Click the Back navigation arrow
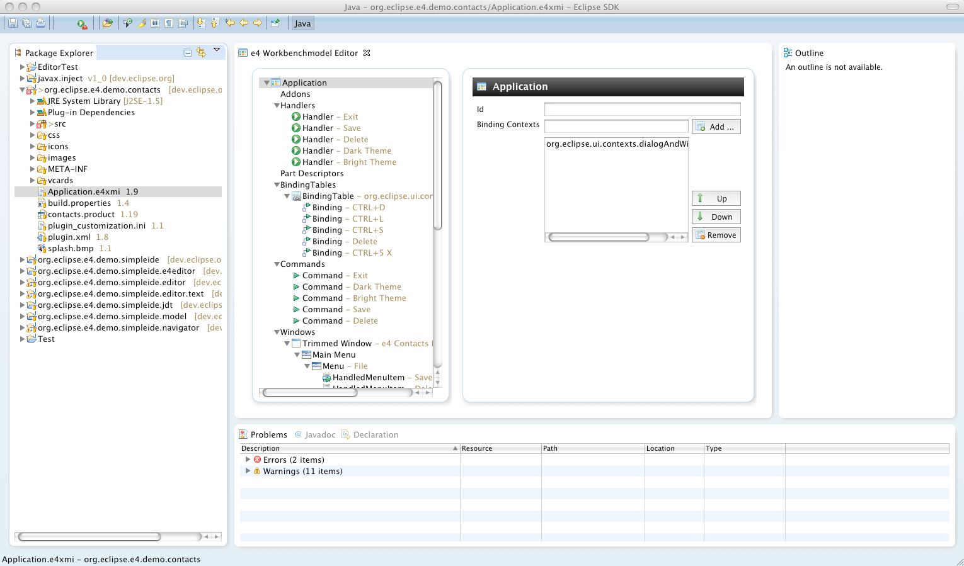This screenshot has height=566, width=964. tap(244, 23)
